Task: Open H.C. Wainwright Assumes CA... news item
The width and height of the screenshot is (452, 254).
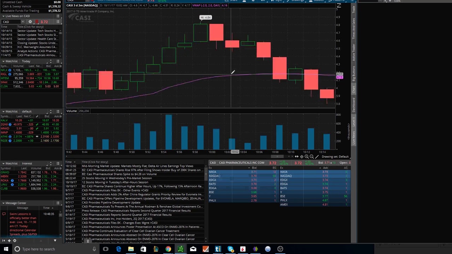Action: pos(37,47)
